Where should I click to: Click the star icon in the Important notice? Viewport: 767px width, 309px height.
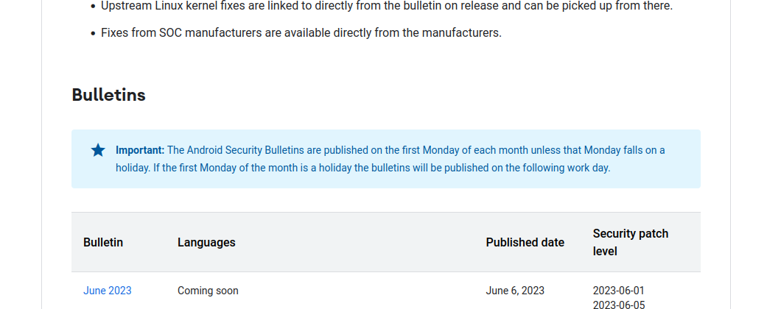[98, 150]
